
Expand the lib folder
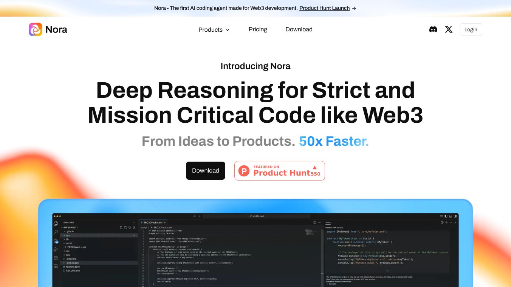point(67,239)
